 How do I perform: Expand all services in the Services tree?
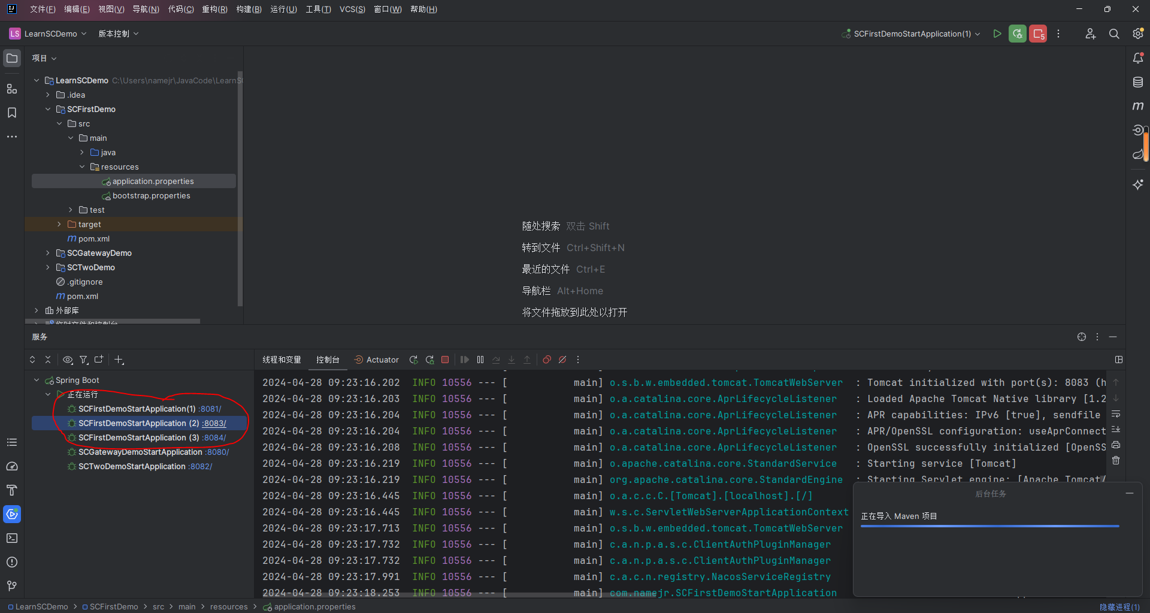click(x=32, y=360)
